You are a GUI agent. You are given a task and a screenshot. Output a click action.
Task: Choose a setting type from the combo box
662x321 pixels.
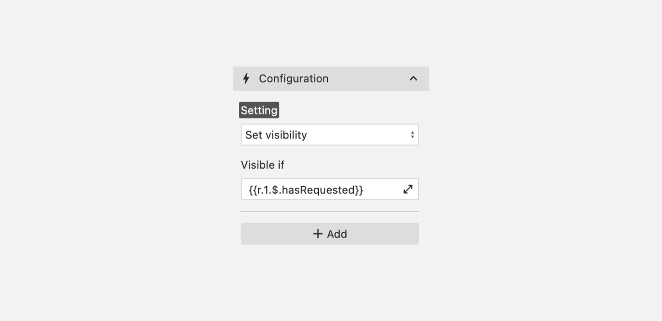pos(330,135)
